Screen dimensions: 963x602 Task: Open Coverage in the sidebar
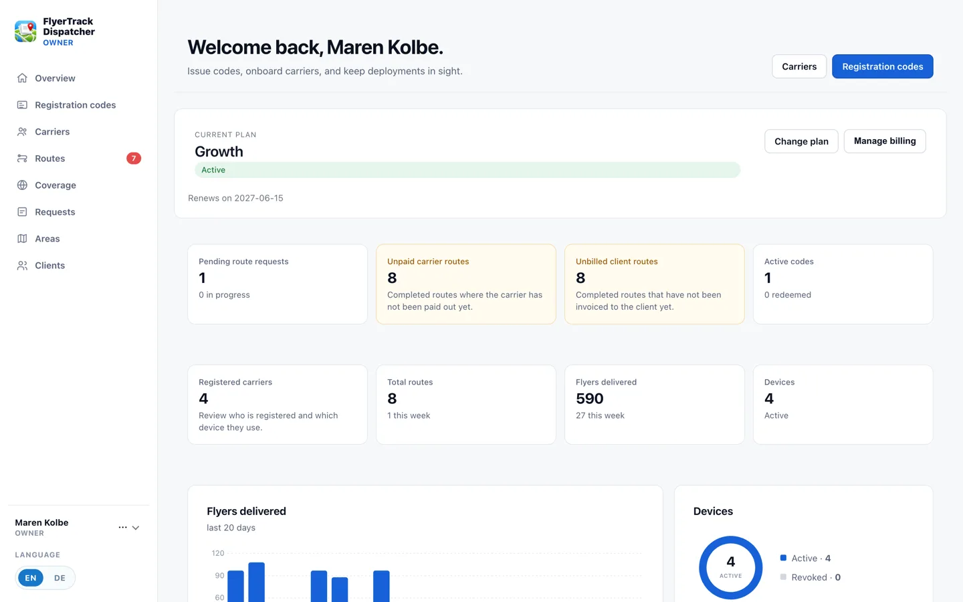pyautogui.click(x=79, y=185)
